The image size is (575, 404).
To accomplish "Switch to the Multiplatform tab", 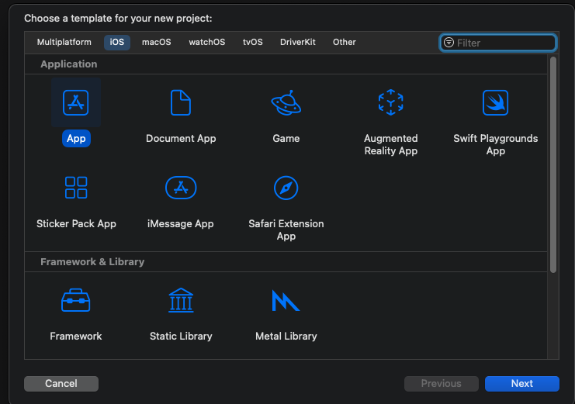I will [x=64, y=42].
